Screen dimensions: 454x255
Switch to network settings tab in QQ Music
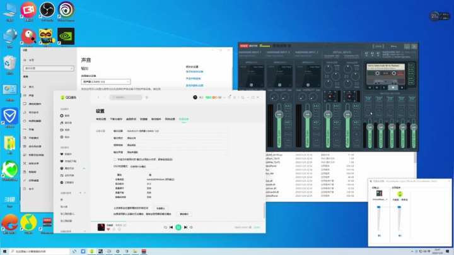tap(170, 119)
